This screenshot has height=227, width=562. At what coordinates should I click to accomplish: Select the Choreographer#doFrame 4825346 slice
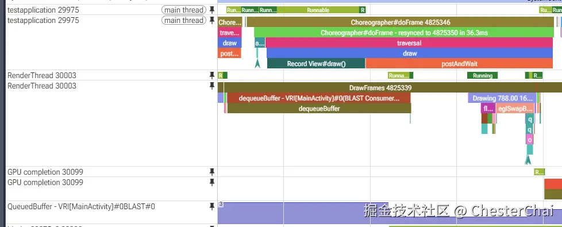coord(401,22)
